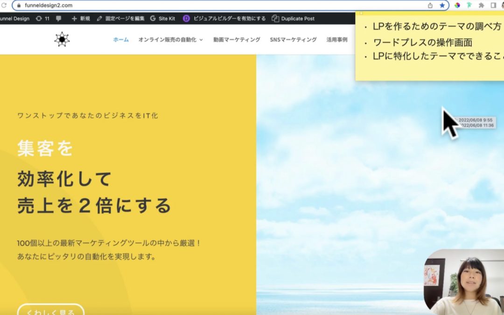Switch to the ホーム navigation item
This screenshot has width=504, height=315.
[x=120, y=40]
